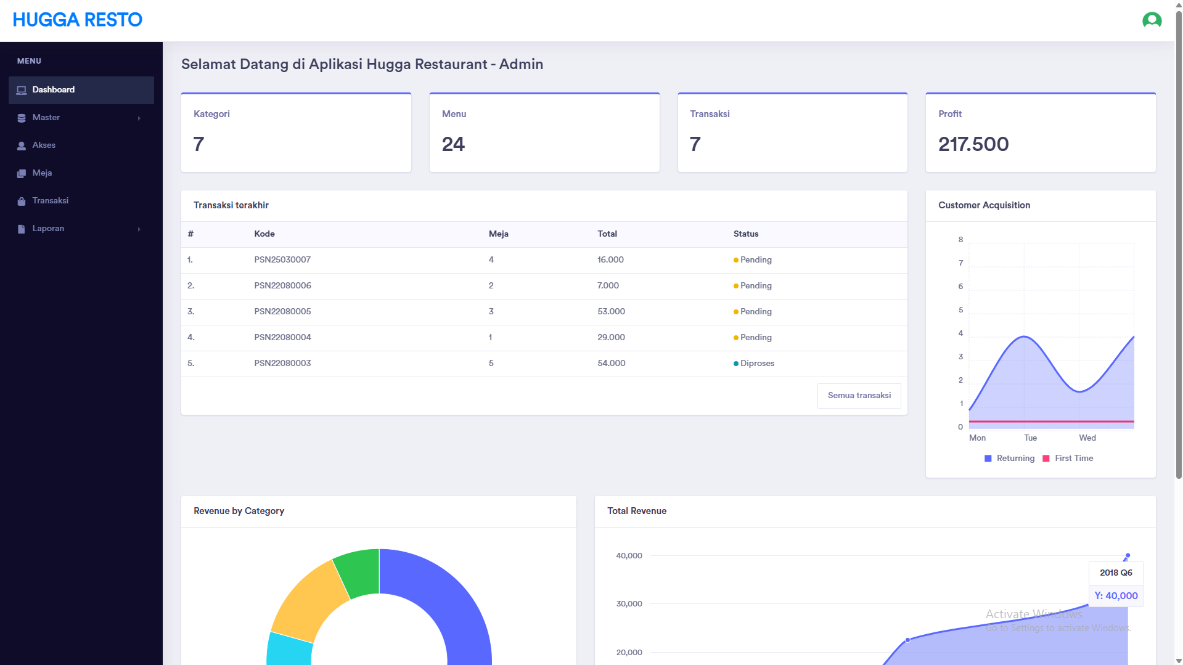Image resolution: width=1183 pixels, height=665 pixels.
Task: Toggle the First Time legend entry
Action: tap(1067, 458)
